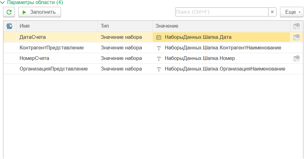Open the Еще dropdown menu
This screenshot has width=304, height=159.
click(292, 12)
